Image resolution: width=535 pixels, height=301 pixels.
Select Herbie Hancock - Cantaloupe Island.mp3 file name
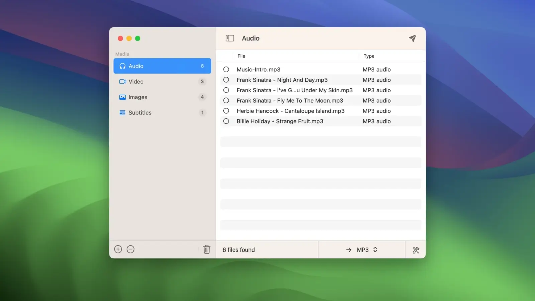(x=290, y=111)
